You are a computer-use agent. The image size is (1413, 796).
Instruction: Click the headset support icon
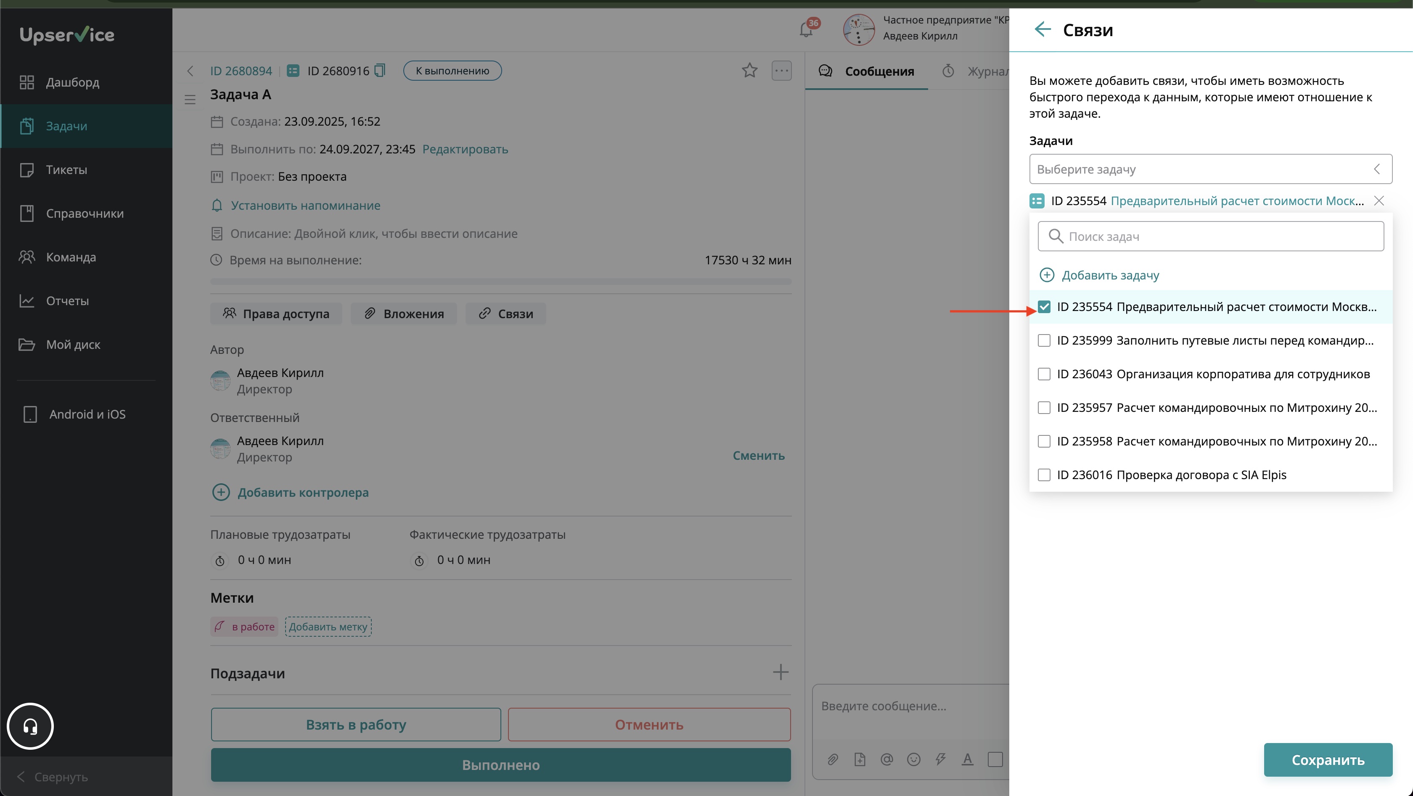(x=30, y=726)
